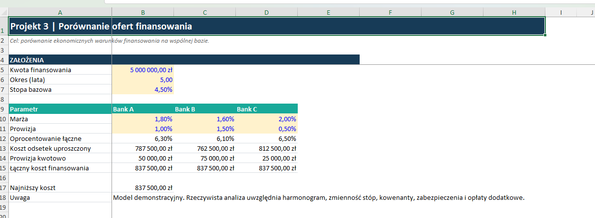This screenshot has width=595, height=218.
Task: Click the "Prowizja" row label
Action: coord(60,129)
